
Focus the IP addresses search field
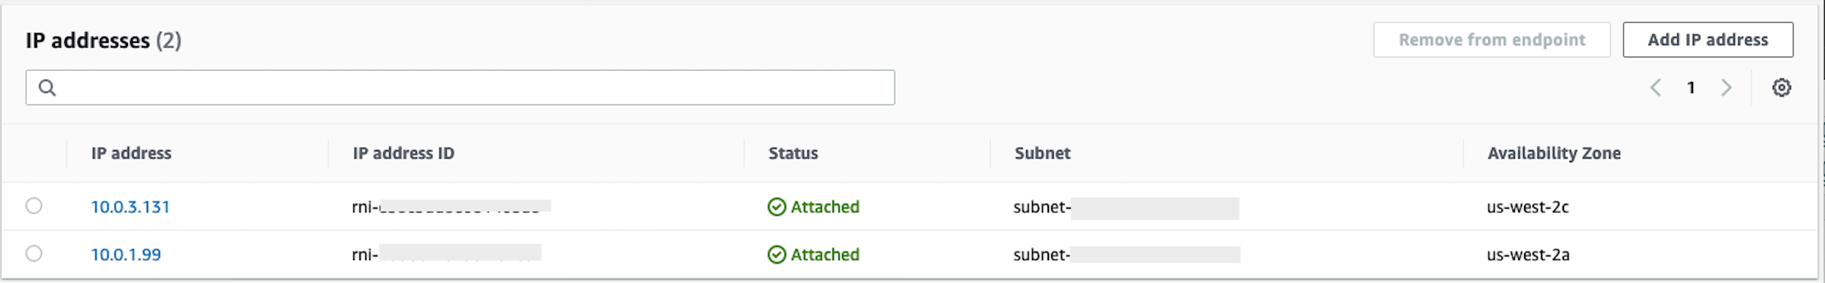point(467,88)
